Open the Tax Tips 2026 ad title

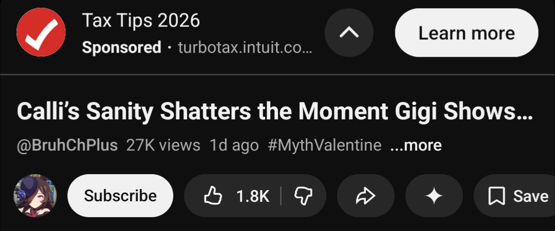(x=141, y=21)
